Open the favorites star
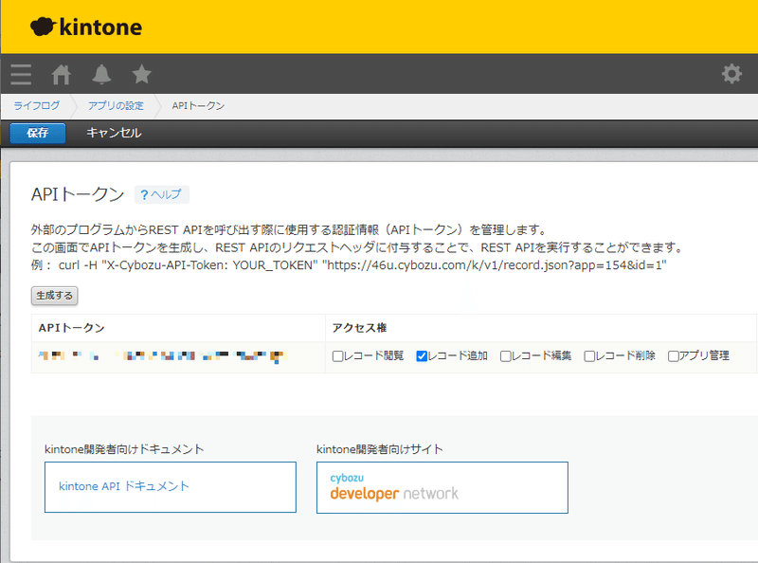 pyautogui.click(x=141, y=74)
